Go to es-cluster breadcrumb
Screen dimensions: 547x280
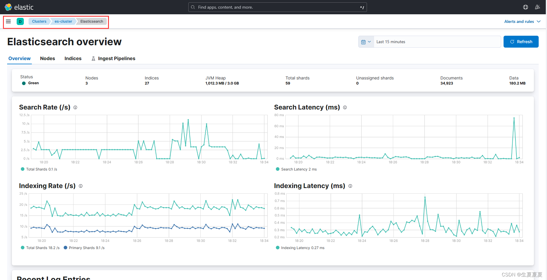tap(63, 21)
